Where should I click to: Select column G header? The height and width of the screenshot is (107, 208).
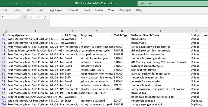97,31
